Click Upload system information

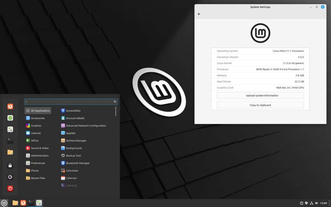(x=260, y=95)
